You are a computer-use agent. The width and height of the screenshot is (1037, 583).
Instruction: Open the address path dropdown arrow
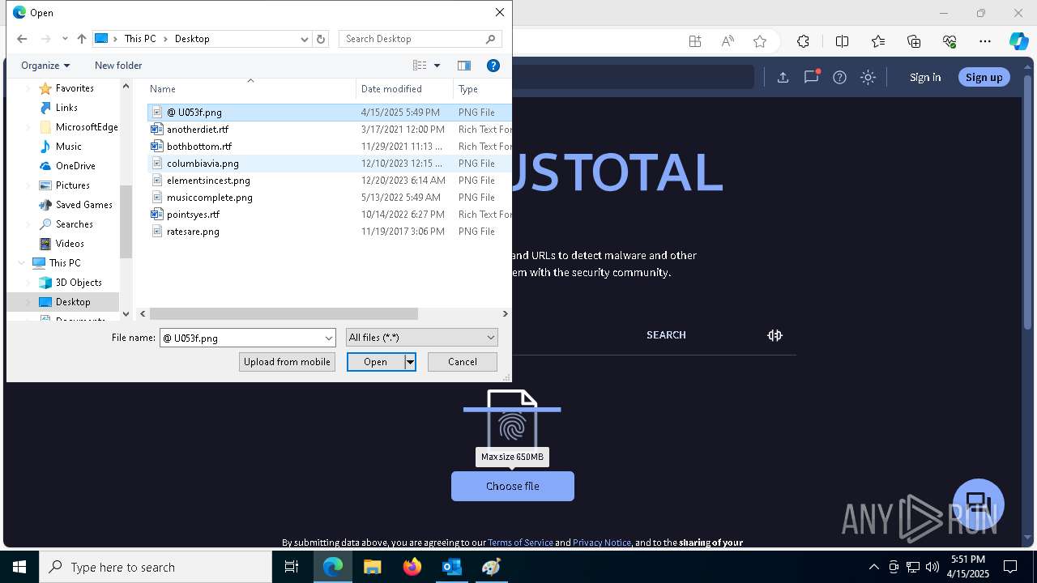pyautogui.click(x=305, y=39)
